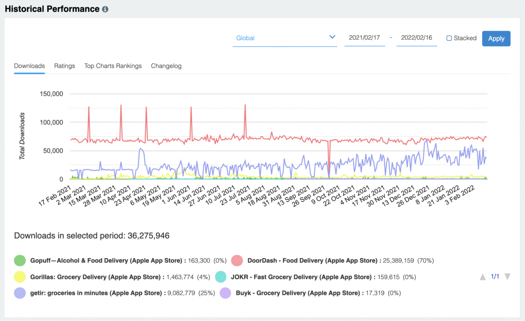
Task: Click the Buyk - Grocery Delivery legend label
Action: [300, 293]
